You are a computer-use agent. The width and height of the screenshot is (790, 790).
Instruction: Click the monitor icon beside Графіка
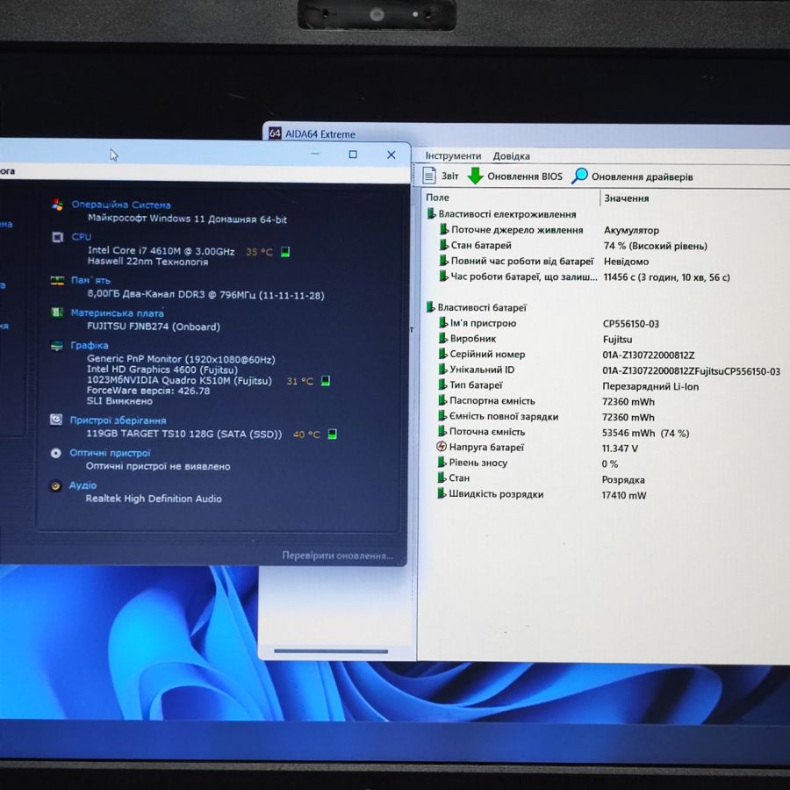pyautogui.click(x=57, y=345)
